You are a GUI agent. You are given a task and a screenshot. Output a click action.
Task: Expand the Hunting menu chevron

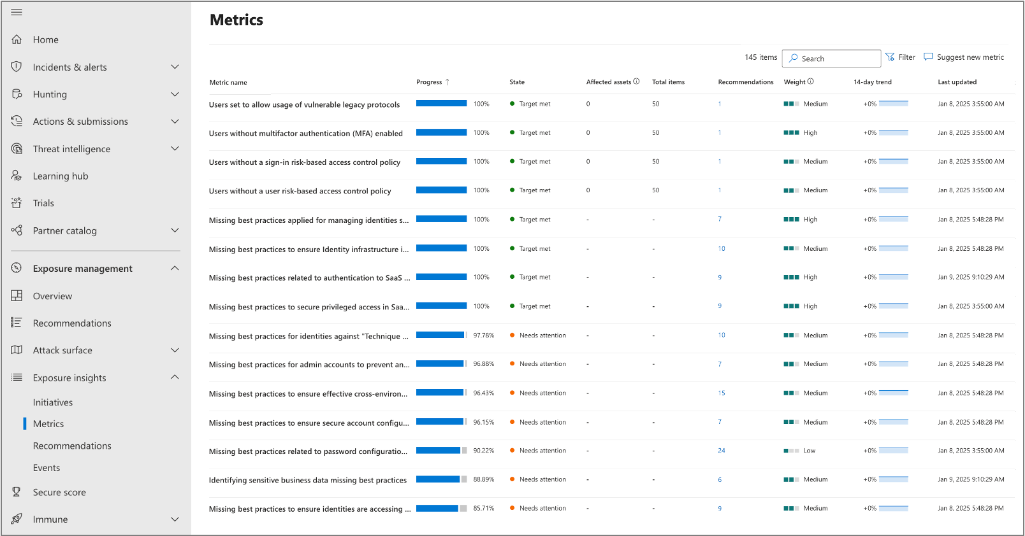175,94
